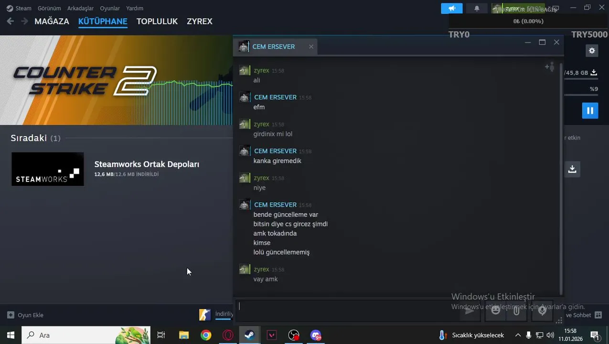Click the system volume speaker icon
This screenshot has height=344, width=609.
pos(550,335)
